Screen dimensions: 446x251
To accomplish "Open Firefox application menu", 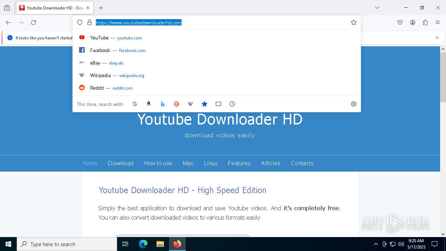I will click(x=438, y=23).
